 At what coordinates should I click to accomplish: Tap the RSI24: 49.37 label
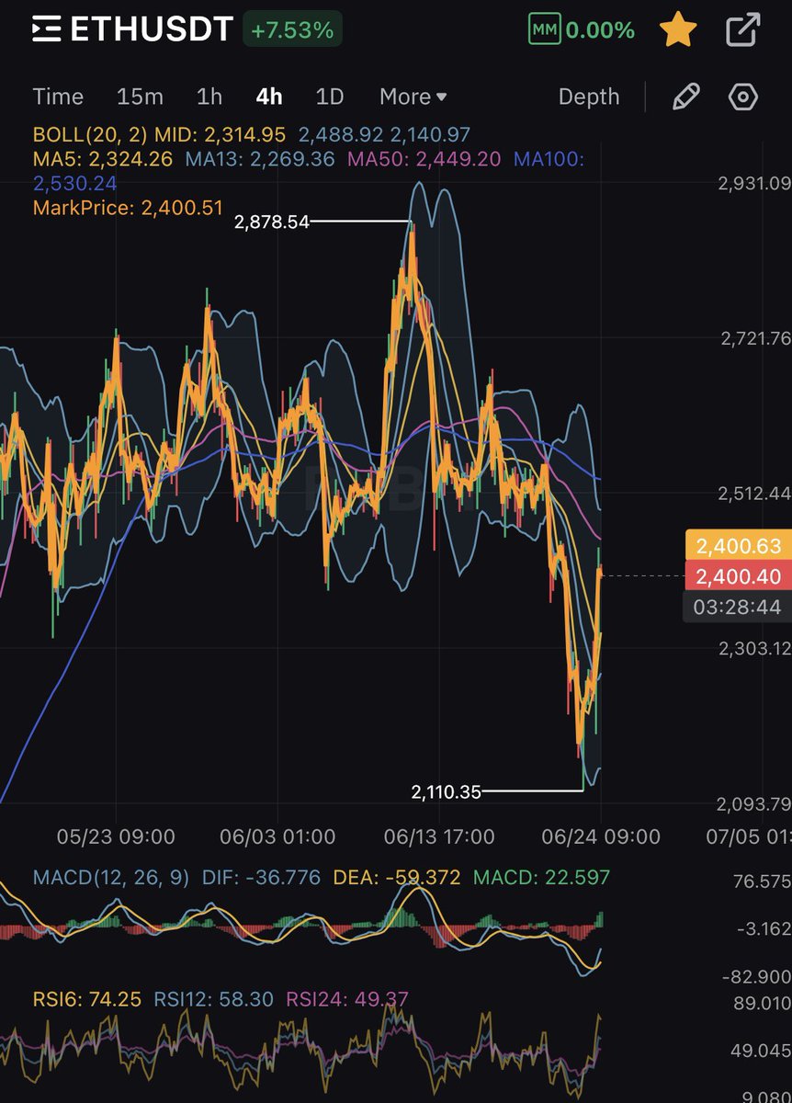point(347,999)
